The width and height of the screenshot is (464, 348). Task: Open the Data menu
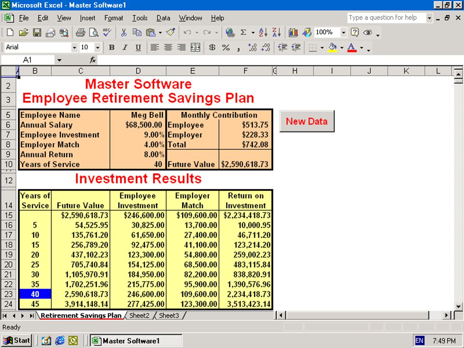[x=163, y=18]
